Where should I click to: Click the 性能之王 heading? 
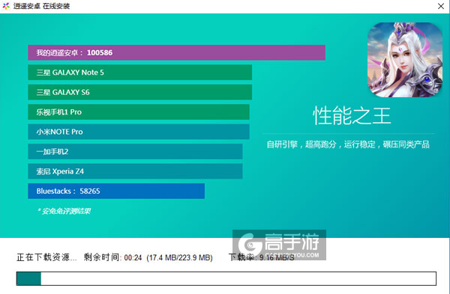(352, 116)
